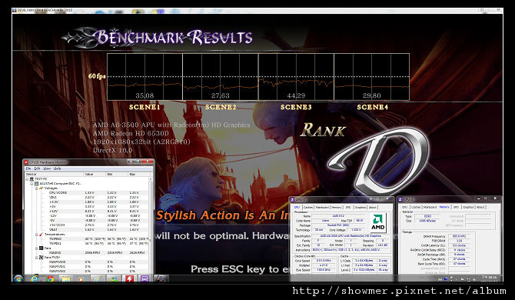Viewport: 515px width, 300px height.
Task: Switch to Caches tab in right CPU-Z window
Action: (x=416, y=207)
